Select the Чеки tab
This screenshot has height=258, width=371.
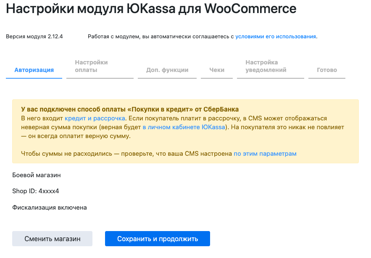(217, 70)
